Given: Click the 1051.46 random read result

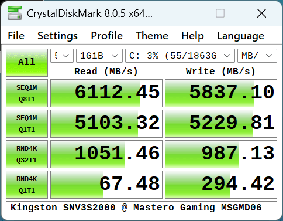Looking at the screenshot, I should 106,154.
